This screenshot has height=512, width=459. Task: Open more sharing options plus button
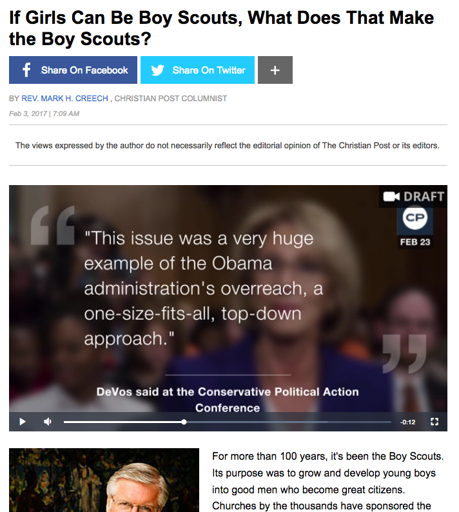(x=275, y=70)
